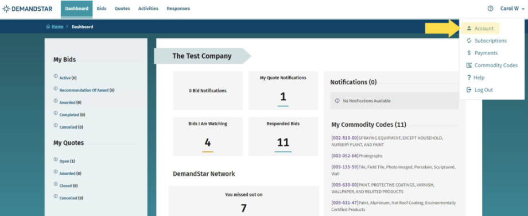Open Recommendation Of Award bids link
Viewport: 528px width, 216px height.
84,90
